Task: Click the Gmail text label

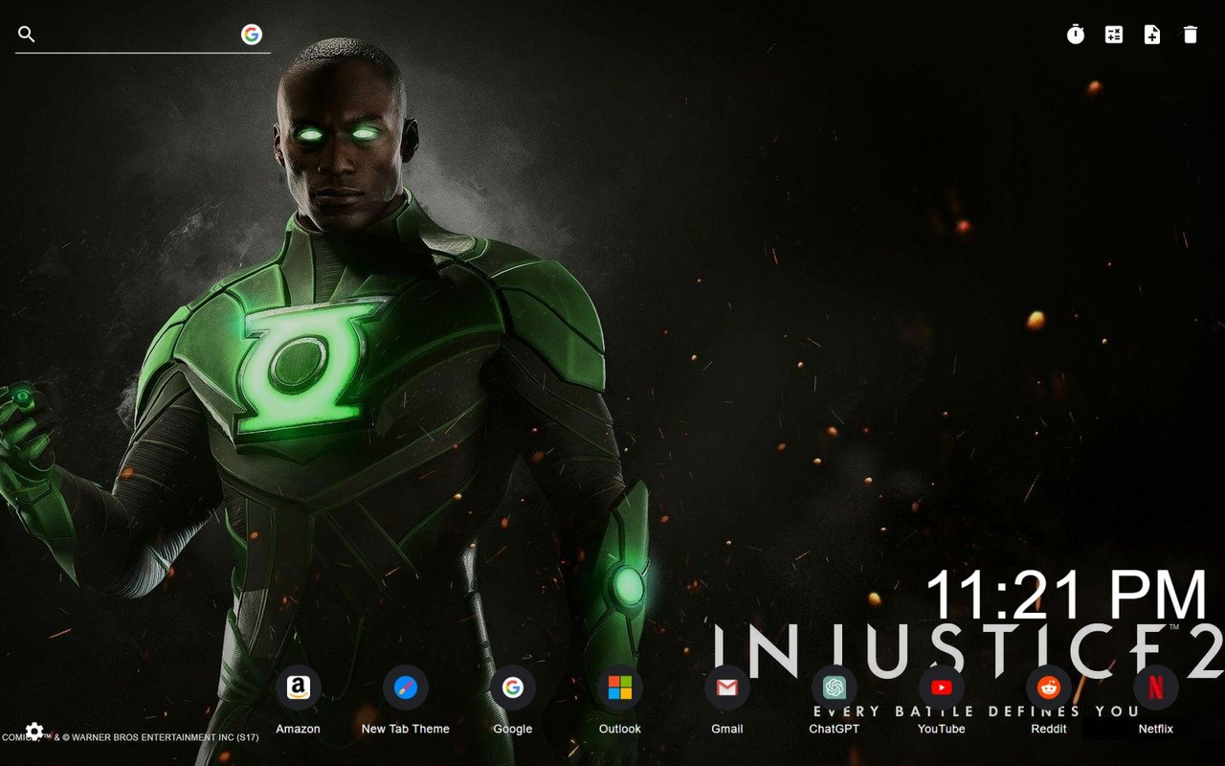Action: [727, 729]
